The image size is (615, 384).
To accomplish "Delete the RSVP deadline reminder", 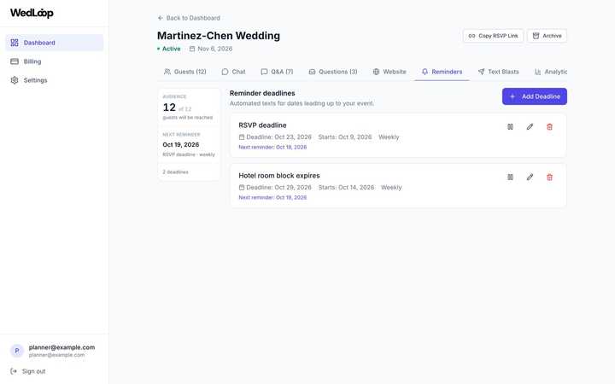I will [549, 126].
